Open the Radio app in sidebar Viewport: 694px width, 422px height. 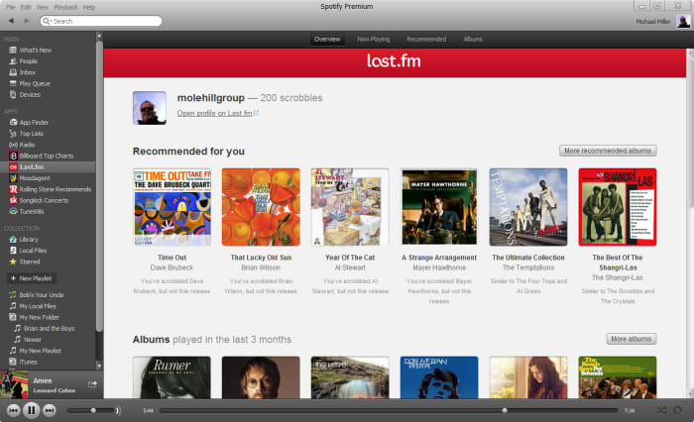(x=27, y=145)
